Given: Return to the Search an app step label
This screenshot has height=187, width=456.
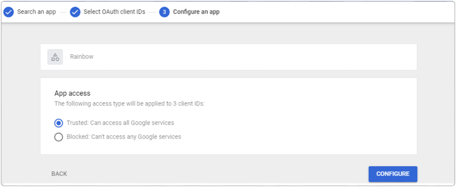Looking at the screenshot, I should point(36,12).
